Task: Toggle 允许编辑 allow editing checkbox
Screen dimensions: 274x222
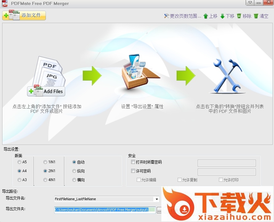Action: click(x=139, y=180)
